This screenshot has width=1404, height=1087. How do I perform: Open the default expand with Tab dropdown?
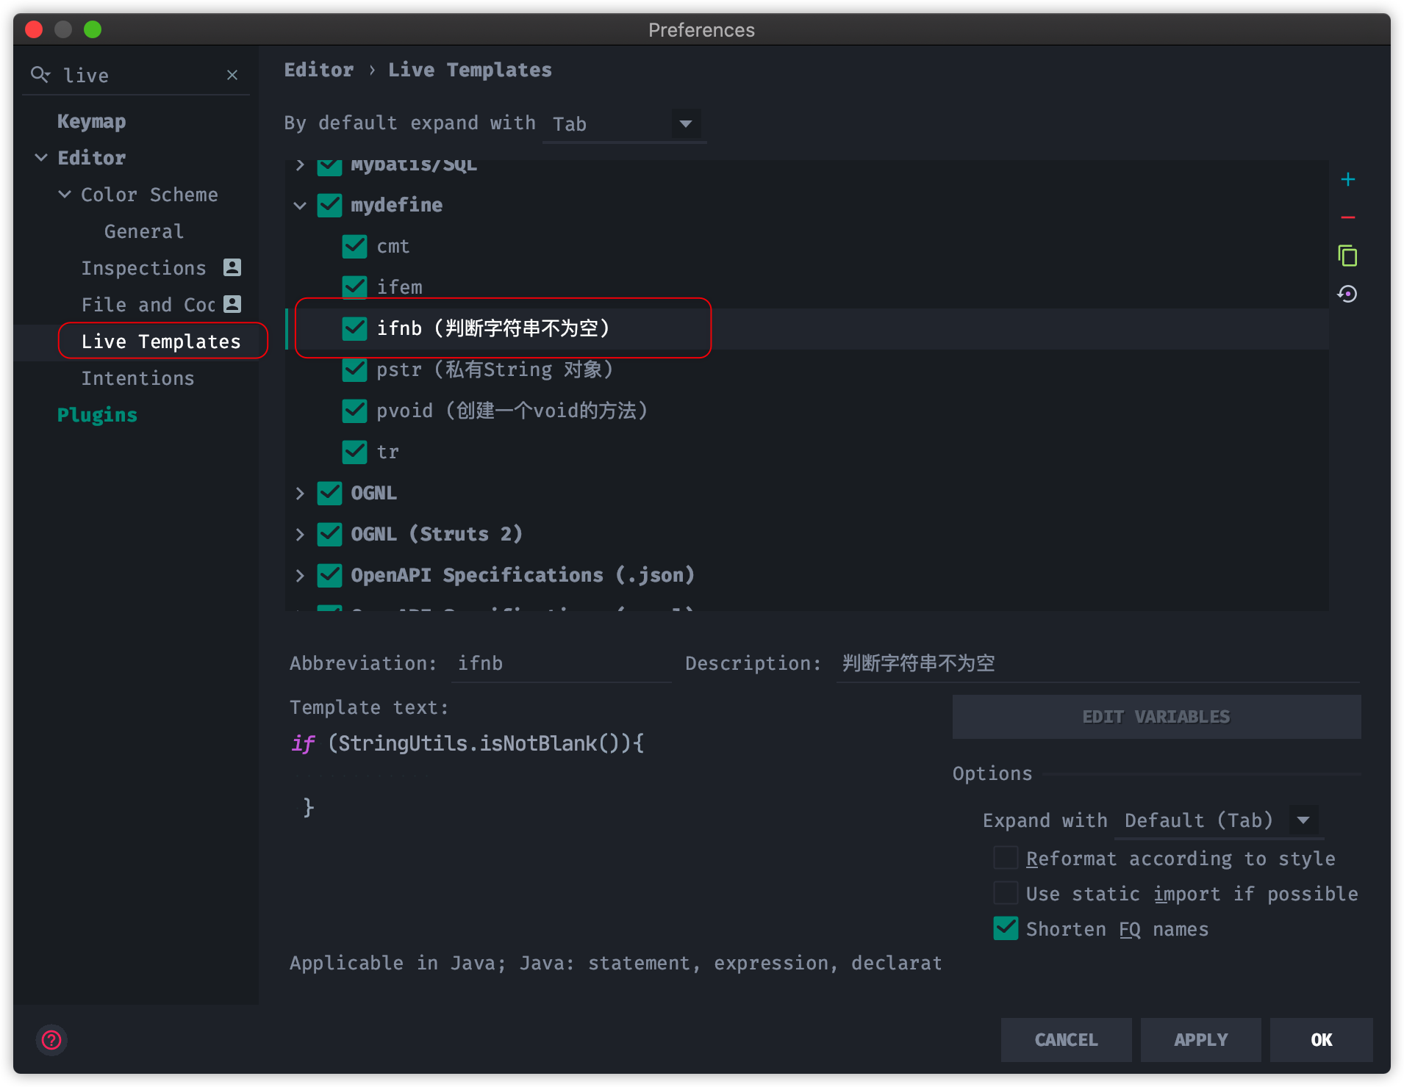coord(685,123)
